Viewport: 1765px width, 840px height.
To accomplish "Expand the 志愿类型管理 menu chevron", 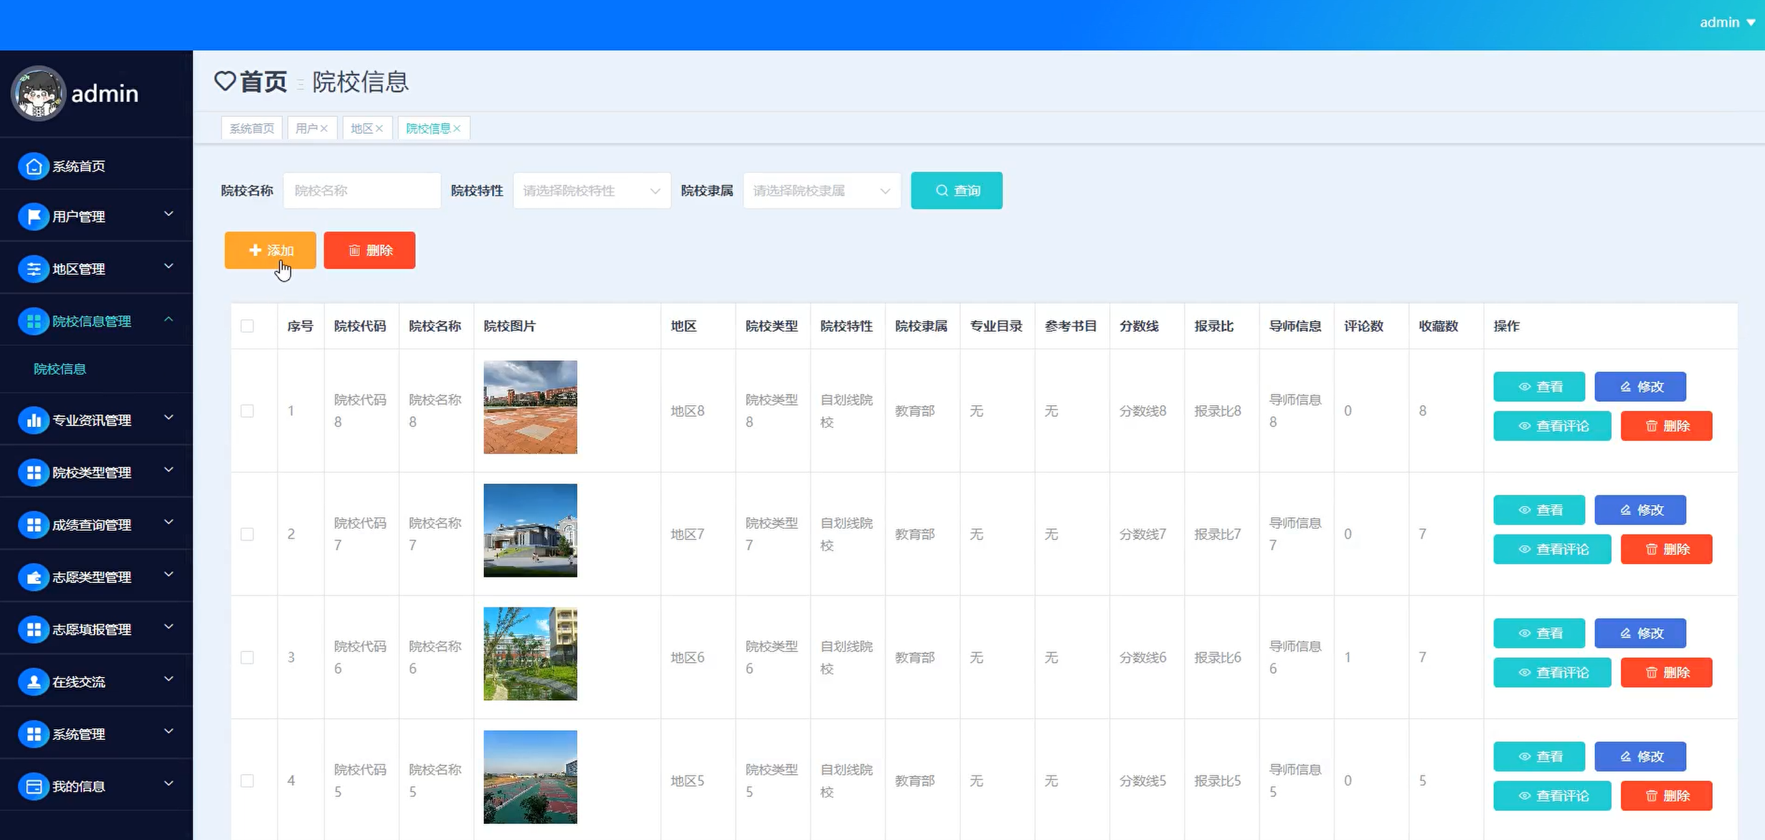I will tap(169, 574).
